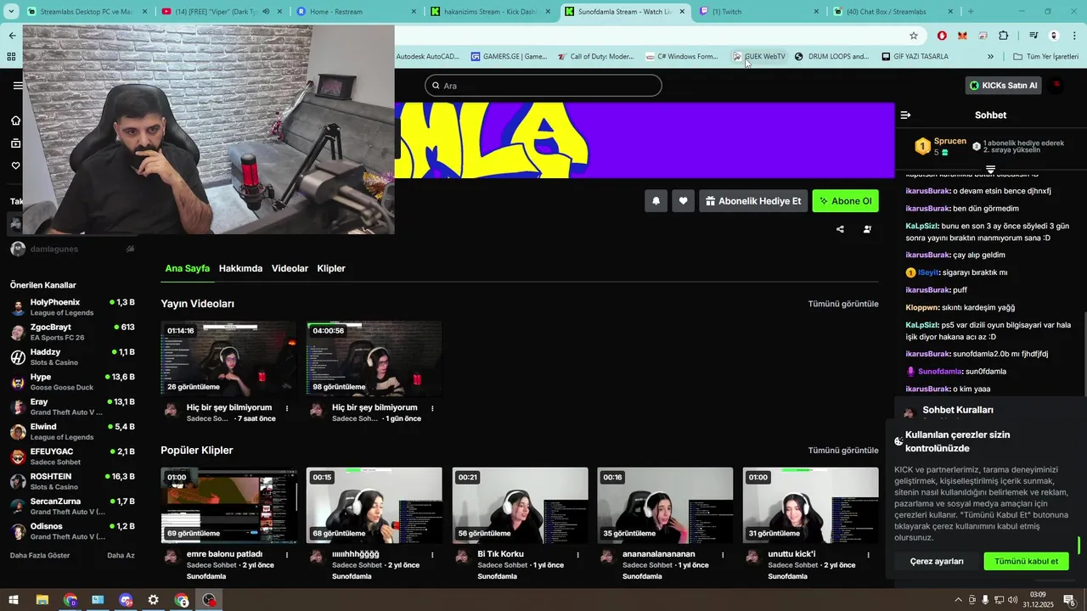Click Tümünü görüntüle for Yayın Videoları
Viewport: 1087px width, 611px height.
tap(843, 304)
